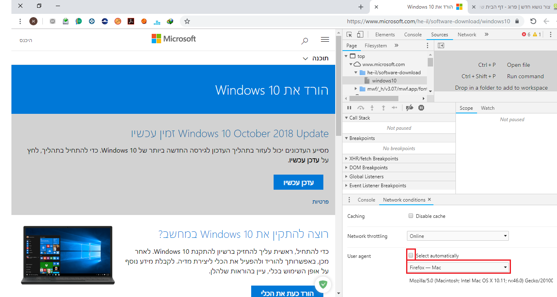Expand the תוכנה page menu chevron
Screen dimensions: 557x297
305,58
